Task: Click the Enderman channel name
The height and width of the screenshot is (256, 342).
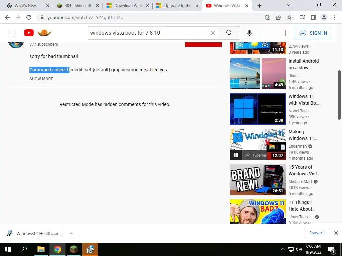Action: pos(298,146)
